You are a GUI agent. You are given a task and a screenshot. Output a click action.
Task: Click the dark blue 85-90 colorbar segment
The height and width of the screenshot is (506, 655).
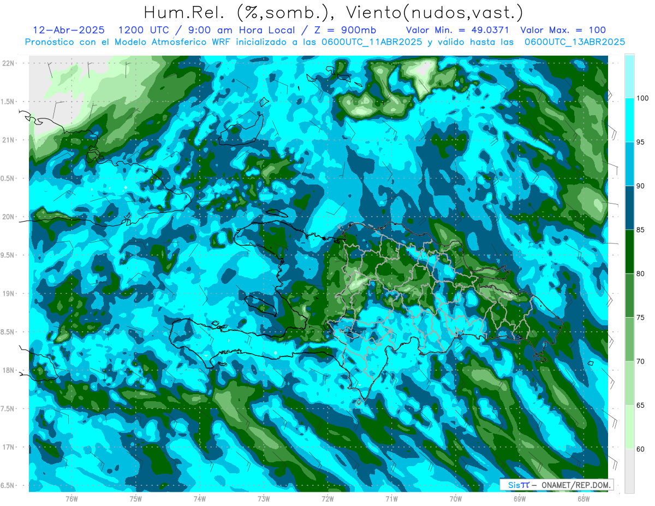(629, 208)
